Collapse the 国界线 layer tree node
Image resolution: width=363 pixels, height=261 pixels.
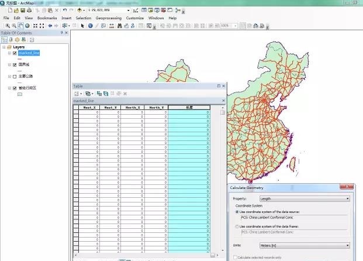pyautogui.click(x=9, y=65)
